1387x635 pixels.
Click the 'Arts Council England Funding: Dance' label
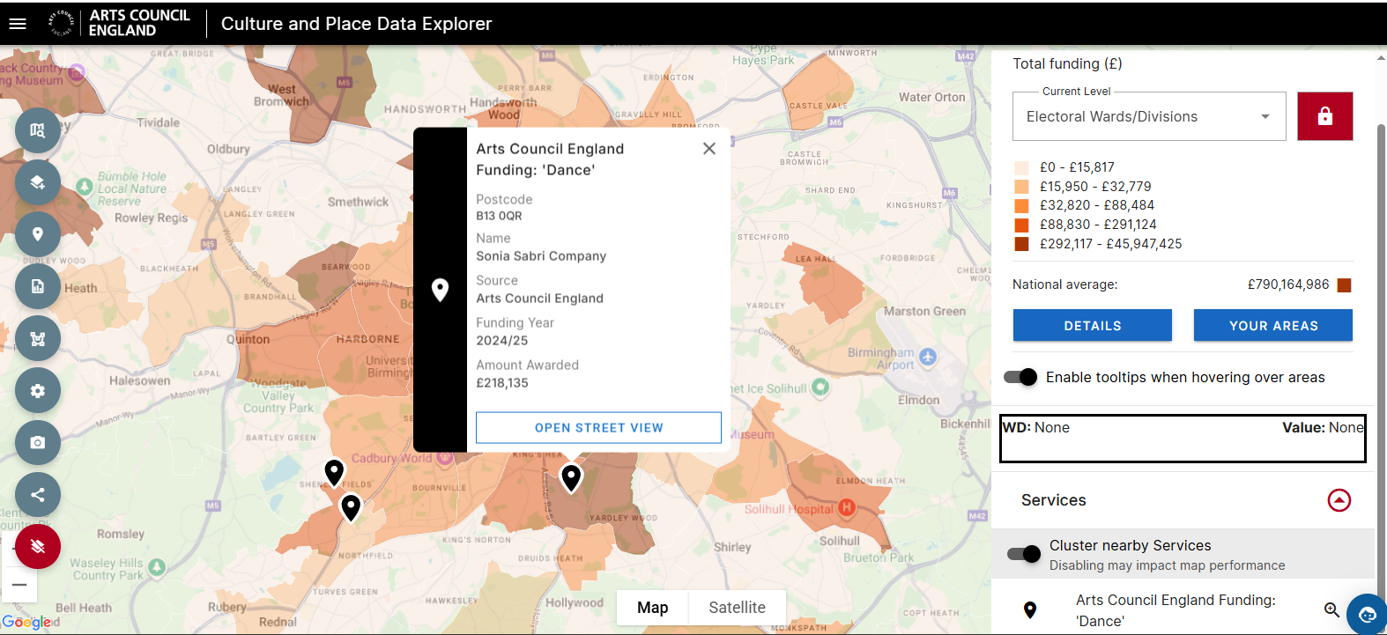point(1176,610)
